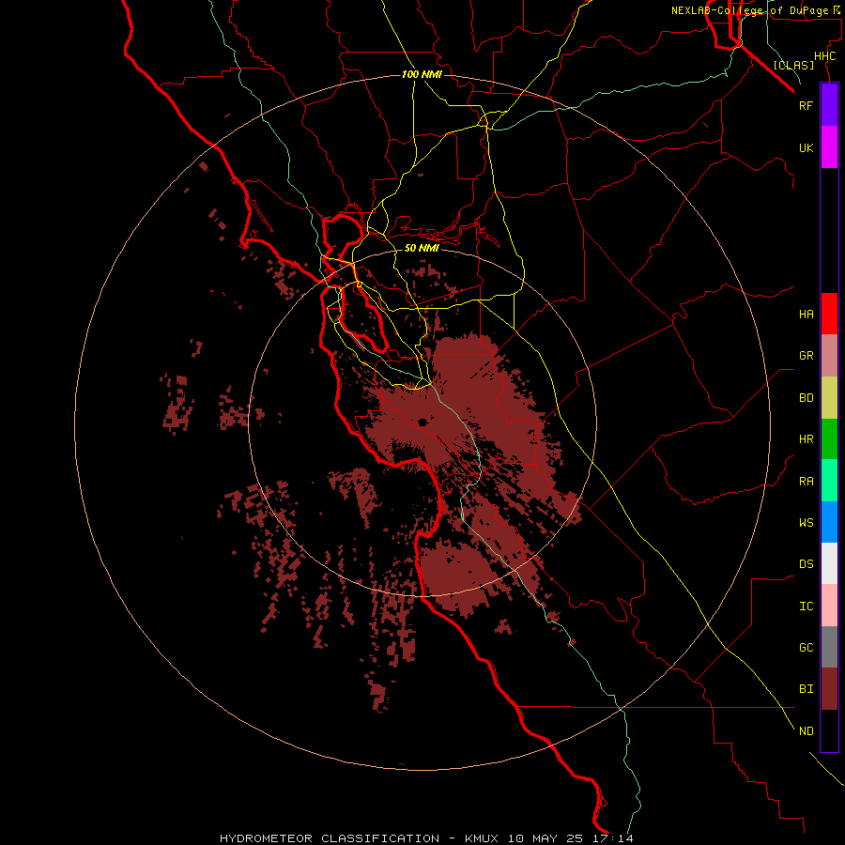Viewport: 845px width, 845px height.
Task: Click the RF purple legend swatch
Action: coord(829,105)
